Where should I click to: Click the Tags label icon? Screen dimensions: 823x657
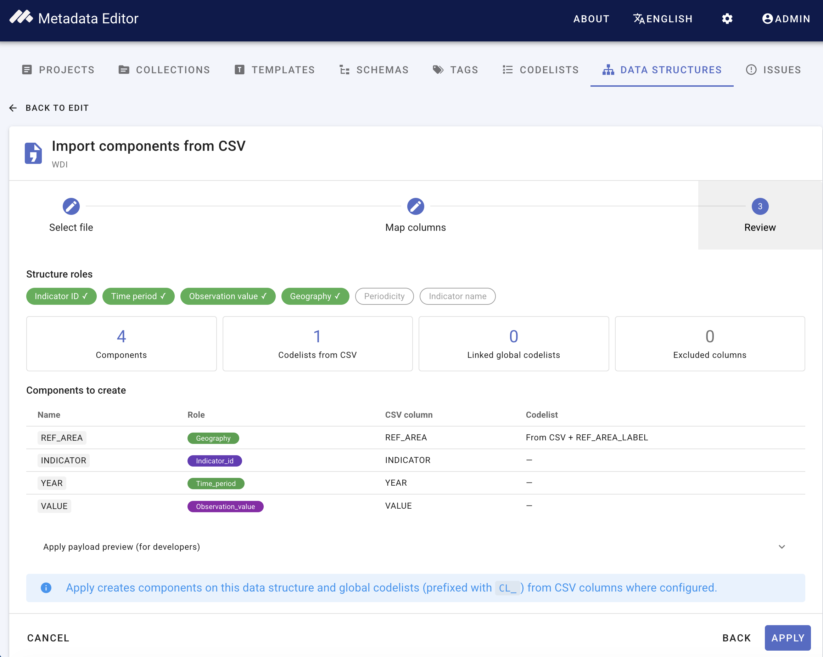tap(438, 70)
